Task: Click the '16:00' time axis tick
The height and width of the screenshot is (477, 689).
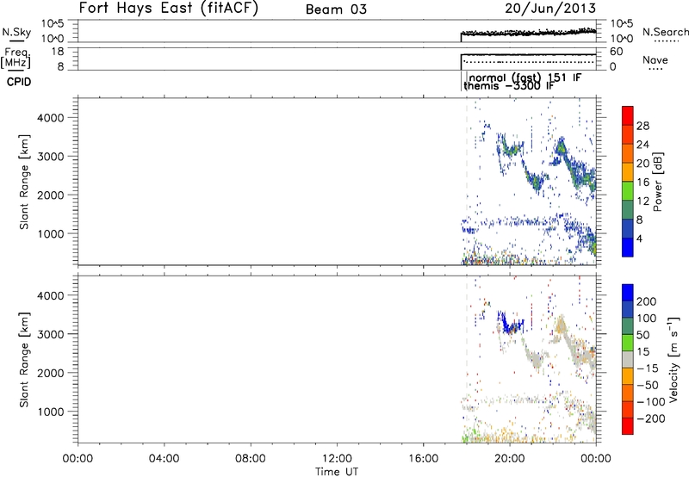Action: point(423,459)
